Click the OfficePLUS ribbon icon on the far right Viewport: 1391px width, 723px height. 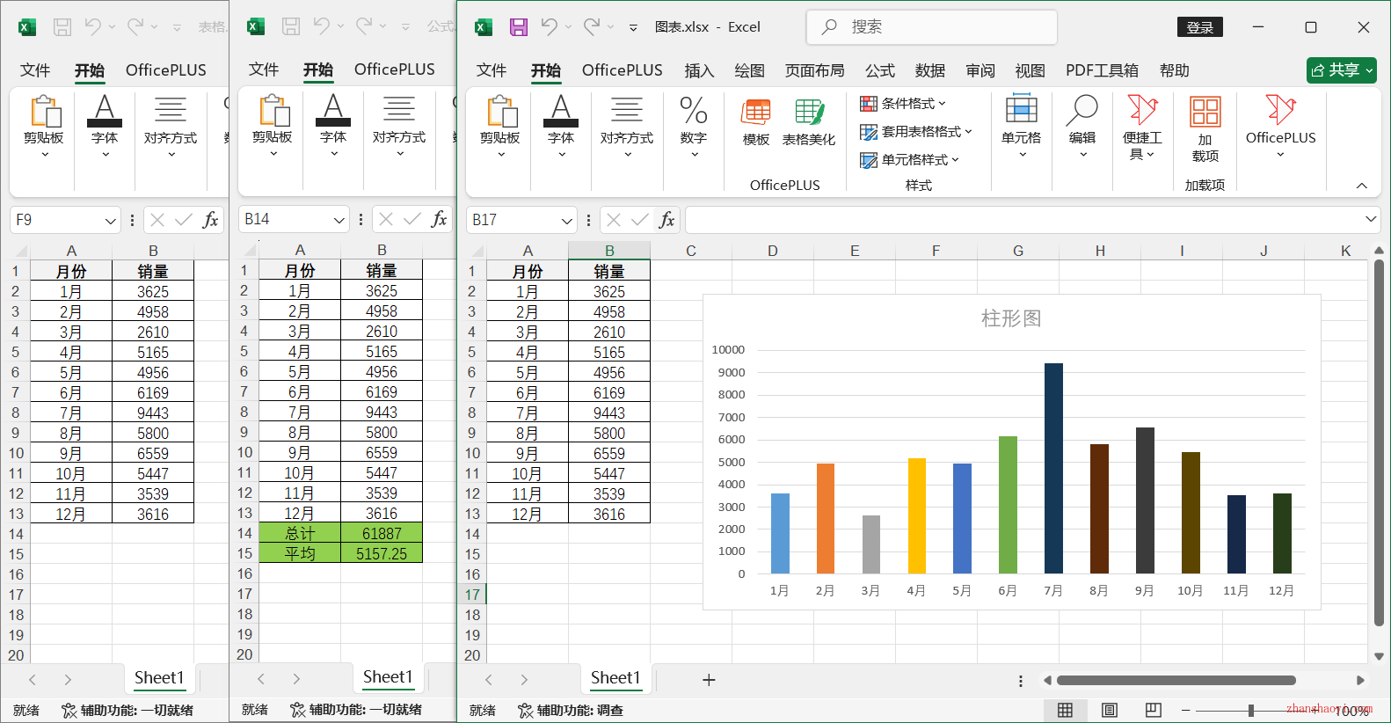1281,128
